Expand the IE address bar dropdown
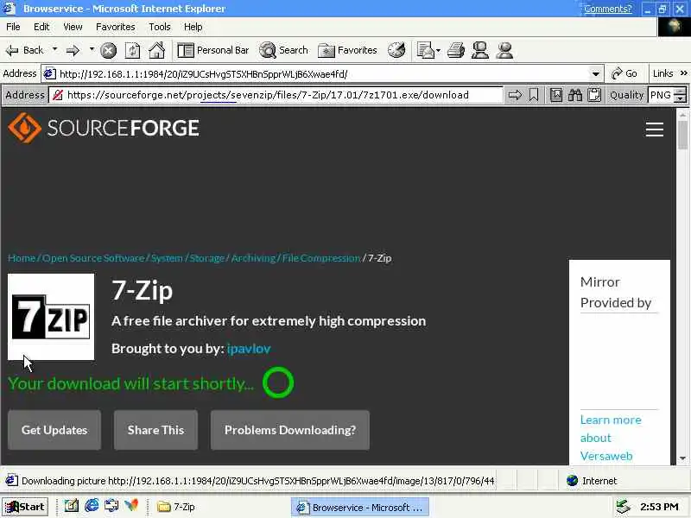Screen dimensions: 691x518 coord(596,73)
